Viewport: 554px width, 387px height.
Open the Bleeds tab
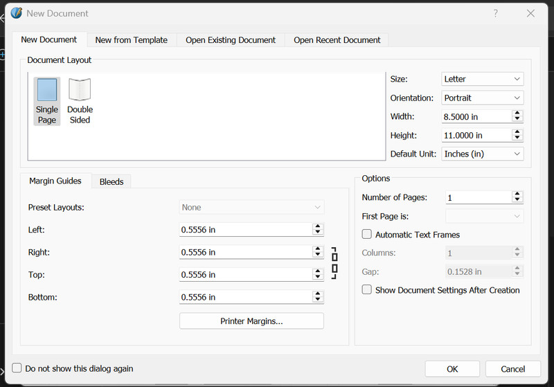(x=111, y=182)
